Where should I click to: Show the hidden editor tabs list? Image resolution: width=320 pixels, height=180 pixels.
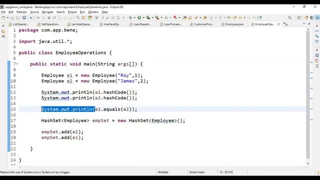coord(285,24)
